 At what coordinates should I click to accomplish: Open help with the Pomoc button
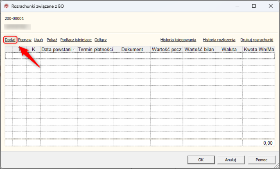tap(262, 159)
